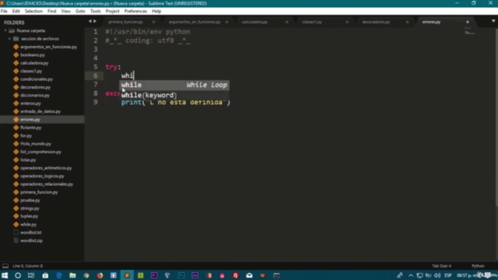This screenshot has width=498, height=280.
Task: Switch to the decoradores.py tab
Action: 376,22
